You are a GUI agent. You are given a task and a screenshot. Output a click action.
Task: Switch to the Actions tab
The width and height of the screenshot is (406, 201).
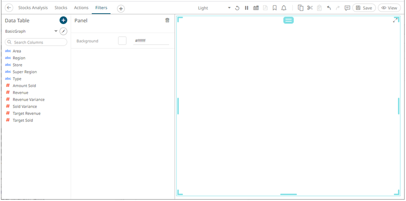coord(81,8)
